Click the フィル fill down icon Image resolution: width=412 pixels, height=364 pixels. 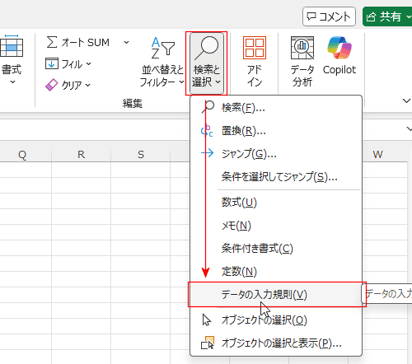coord(52,63)
